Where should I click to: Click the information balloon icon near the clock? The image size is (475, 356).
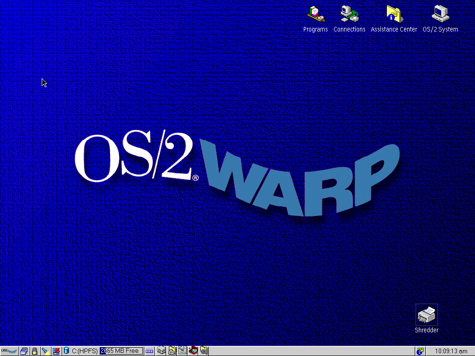420,351
